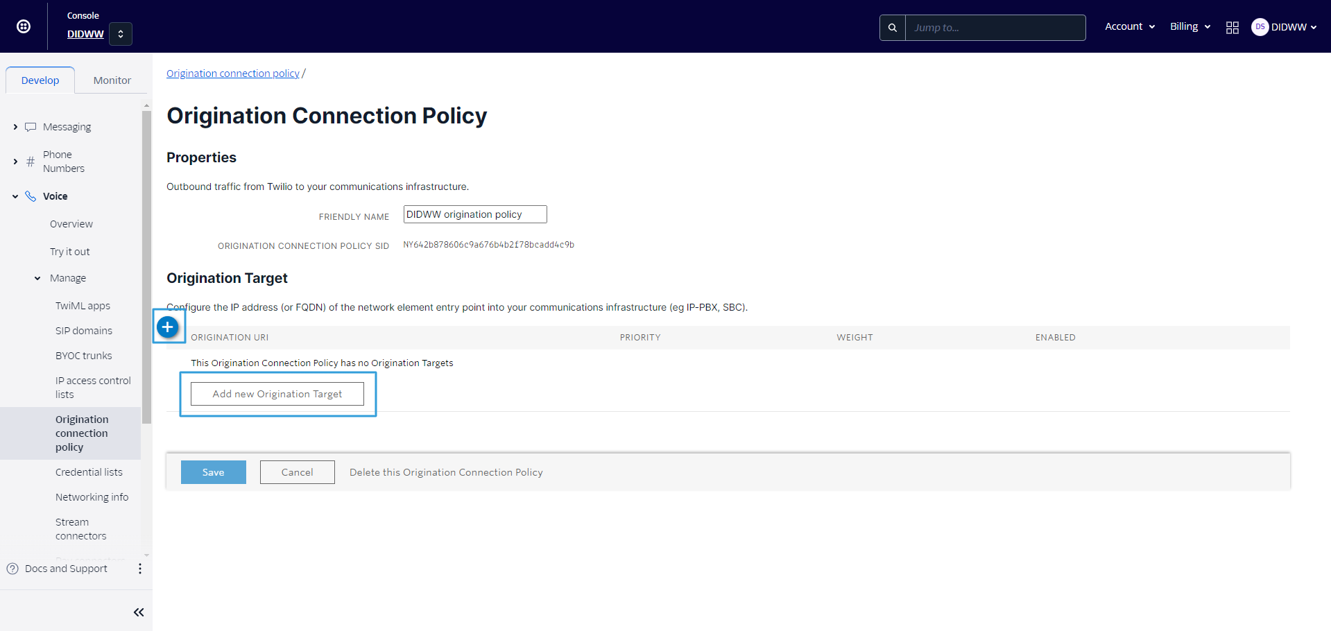
Task: Open the Account dropdown menu
Action: point(1130,26)
